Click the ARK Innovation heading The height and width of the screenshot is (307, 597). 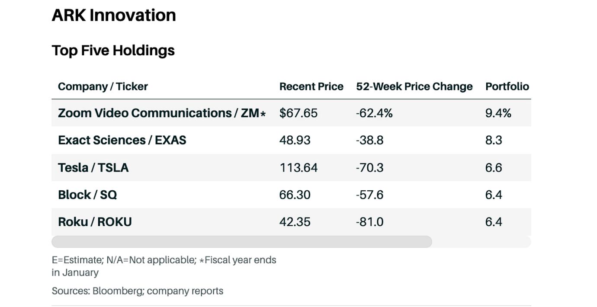click(x=114, y=16)
